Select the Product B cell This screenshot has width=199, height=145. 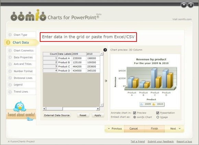pos(65,62)
